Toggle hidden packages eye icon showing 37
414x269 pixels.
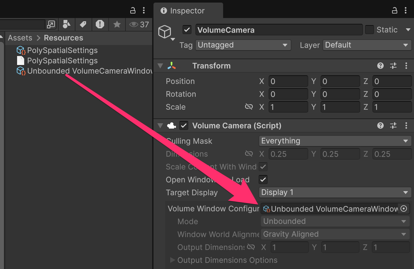click(x=139, y=24)
